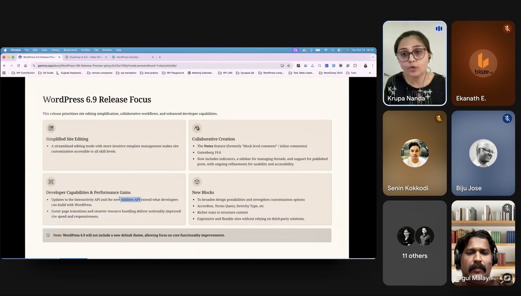Open the Chrome three-dot menu
Image resolution: width=521 pixels, height=296 pixels.
coord(372,66)
